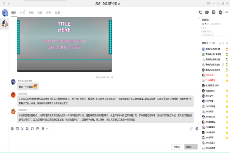This screenshot has width=230, height=153.
Task: Click the pencil icon to rename group
Action: [119, 3]
